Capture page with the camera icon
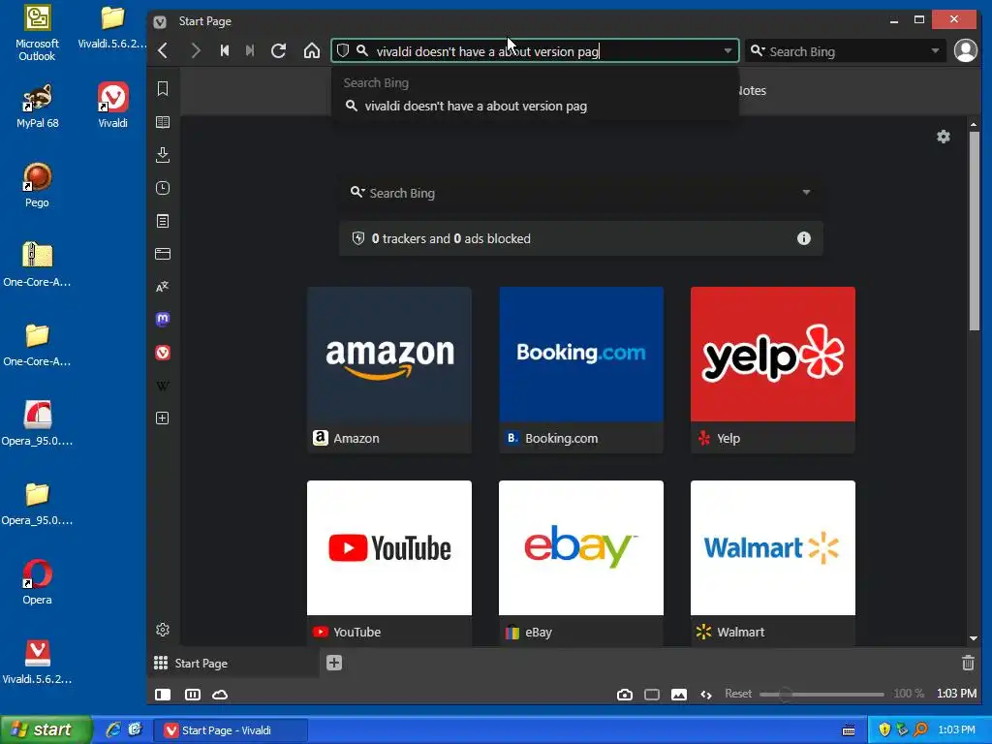 (x=625, y=695)
